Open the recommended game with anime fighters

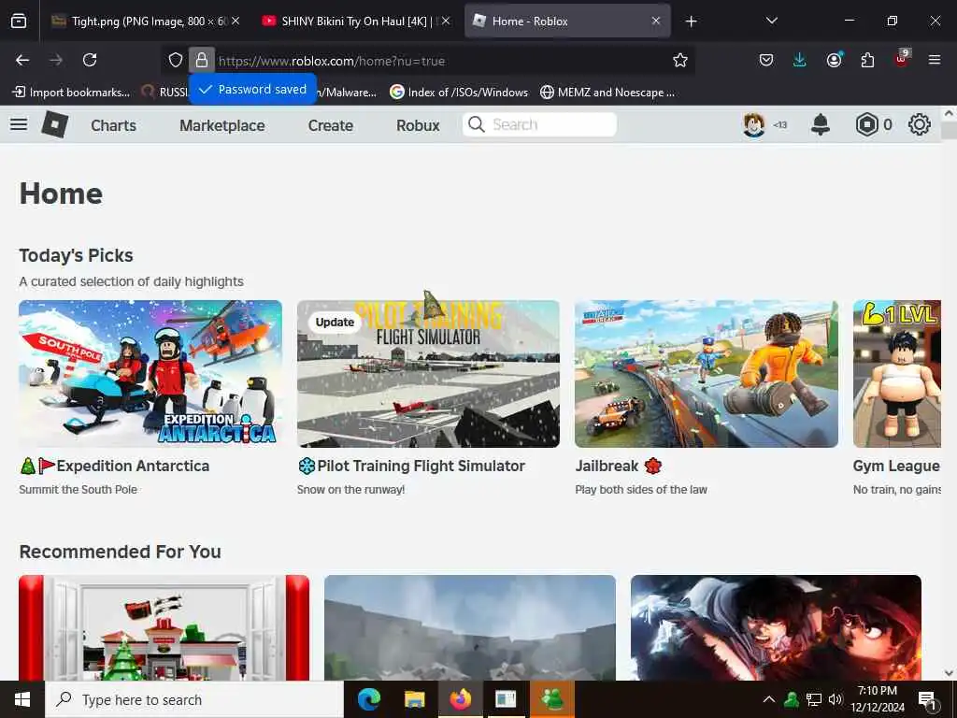[x=776, y=627]
